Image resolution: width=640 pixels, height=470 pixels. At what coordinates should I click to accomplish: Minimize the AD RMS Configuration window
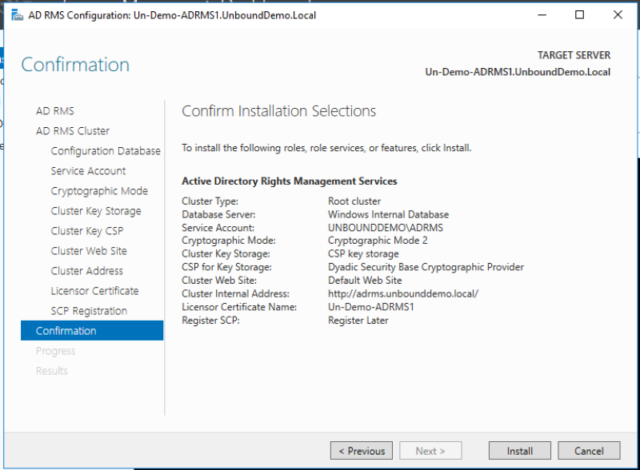pos(542,15)
